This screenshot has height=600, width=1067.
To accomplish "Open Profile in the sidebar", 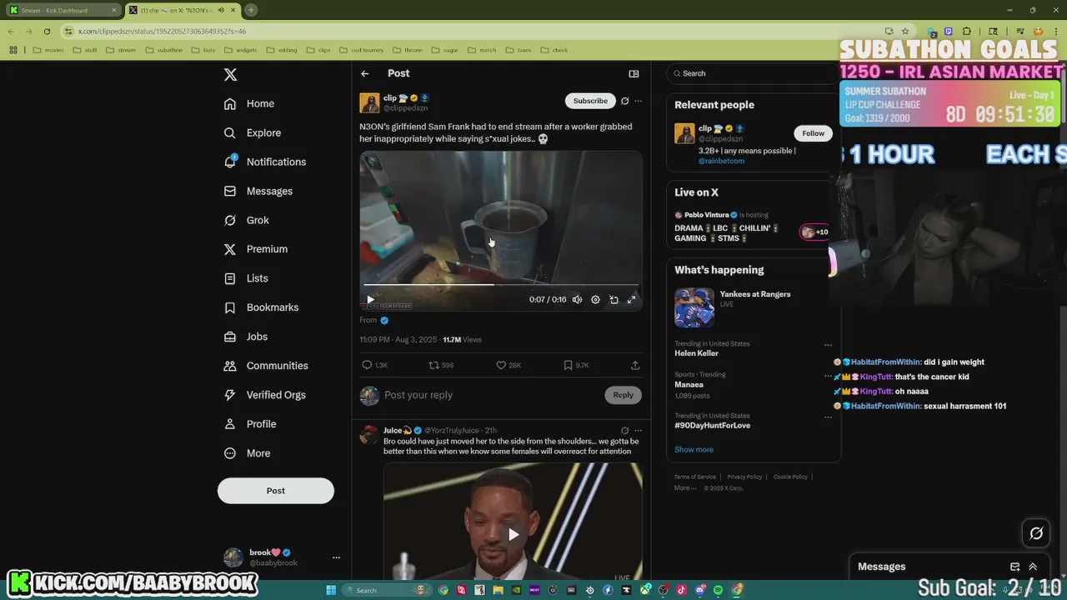I will click(250, 424).
